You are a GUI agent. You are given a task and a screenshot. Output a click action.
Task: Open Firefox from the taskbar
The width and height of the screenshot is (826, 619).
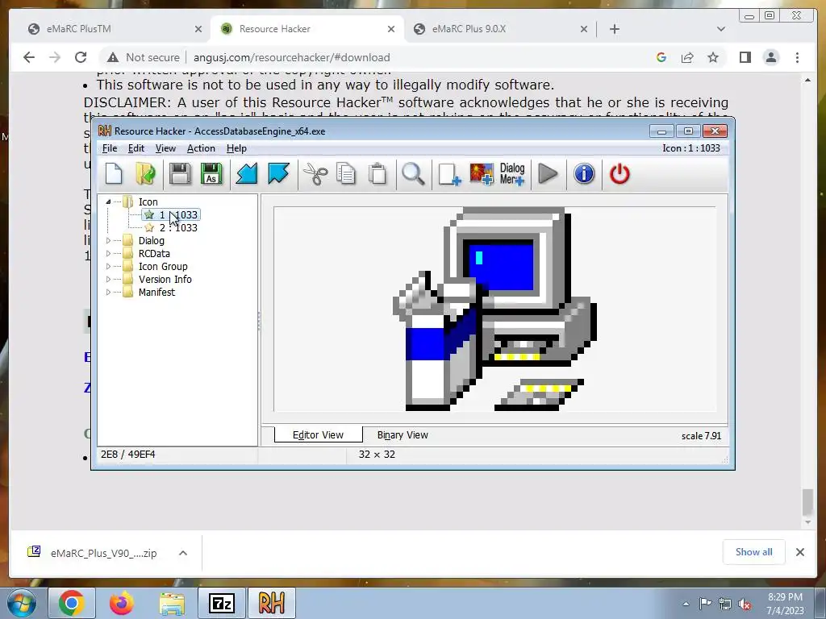(x=122, y=603)
